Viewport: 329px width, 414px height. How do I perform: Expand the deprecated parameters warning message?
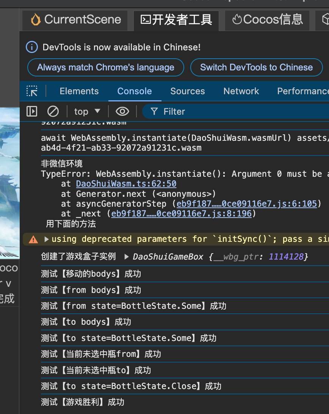click(x=47, y=239)
